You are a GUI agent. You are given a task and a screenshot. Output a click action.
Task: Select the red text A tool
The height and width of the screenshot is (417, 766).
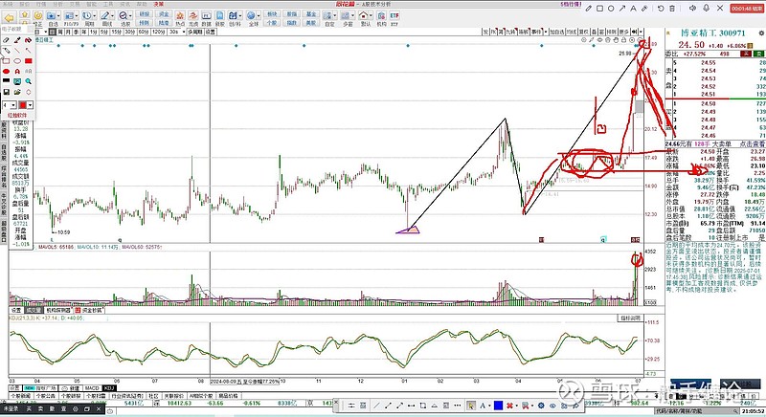(x=17, y=71)
